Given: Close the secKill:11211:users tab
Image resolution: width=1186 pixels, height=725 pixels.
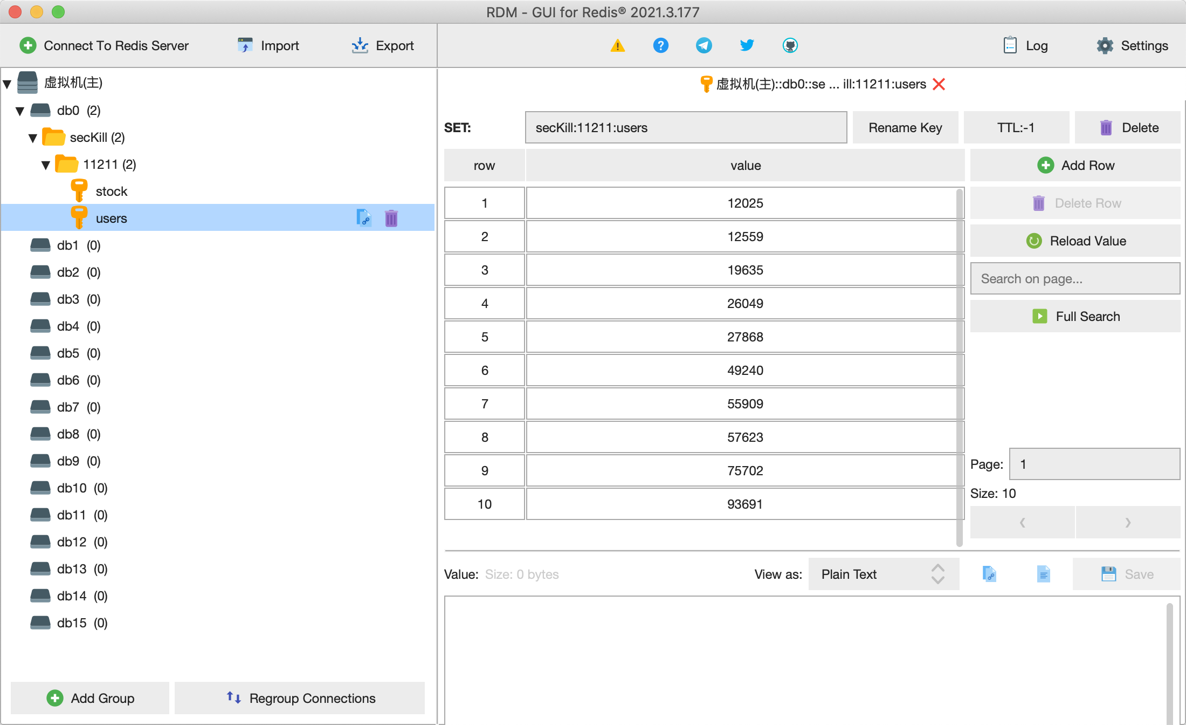Looking at the screenshot, I should [x=939, y=84].
